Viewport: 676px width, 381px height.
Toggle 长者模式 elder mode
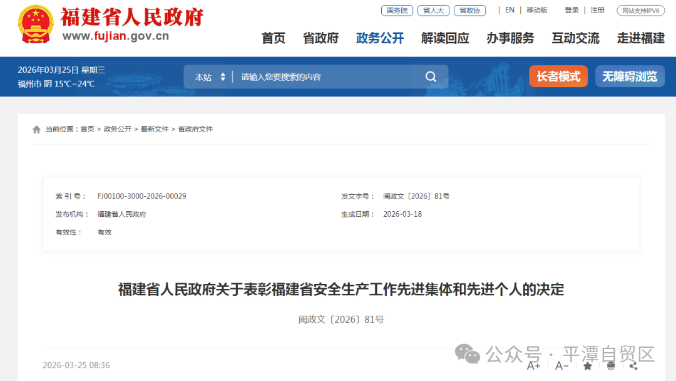point(558,76)
